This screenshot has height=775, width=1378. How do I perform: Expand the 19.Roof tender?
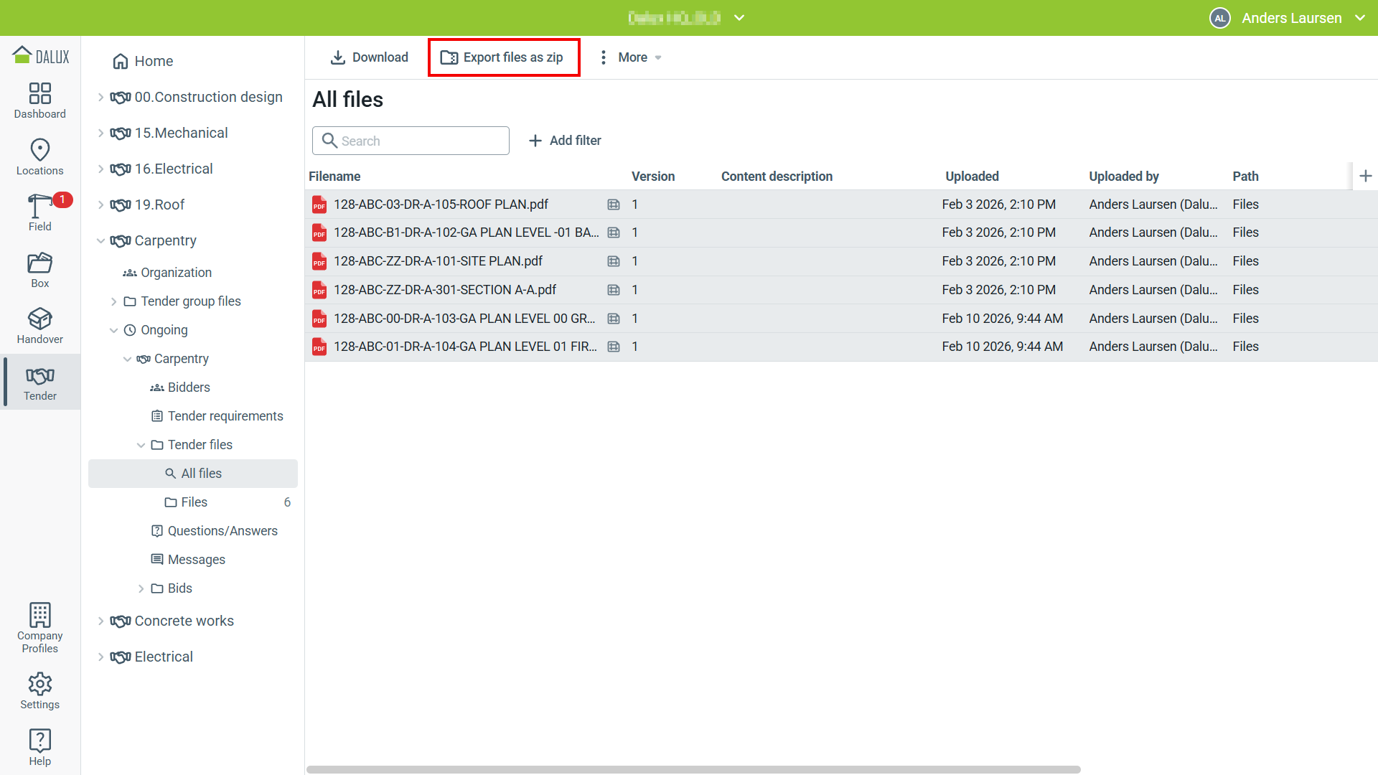(101, 205)
